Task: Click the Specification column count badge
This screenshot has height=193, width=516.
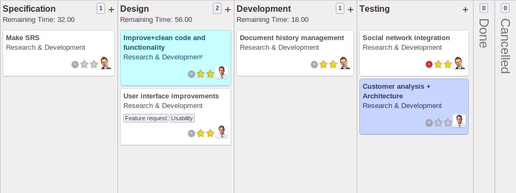Action: (101, 9)
